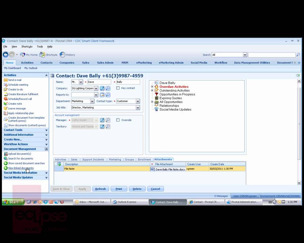Click Reports to search magnifier icon
This screenshot has height=243, width=304.
click(x=108, y=94)
